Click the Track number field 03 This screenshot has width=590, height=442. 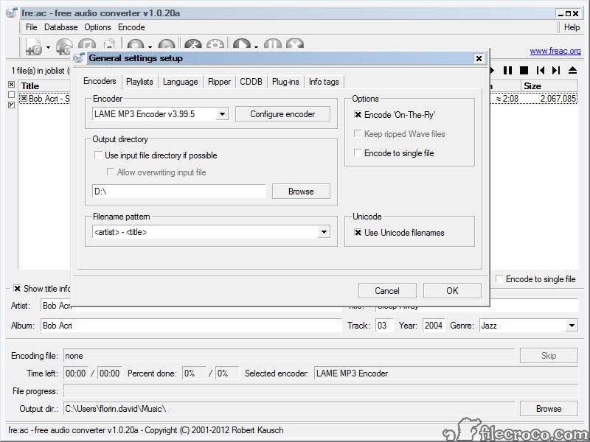tap(384, 326)
